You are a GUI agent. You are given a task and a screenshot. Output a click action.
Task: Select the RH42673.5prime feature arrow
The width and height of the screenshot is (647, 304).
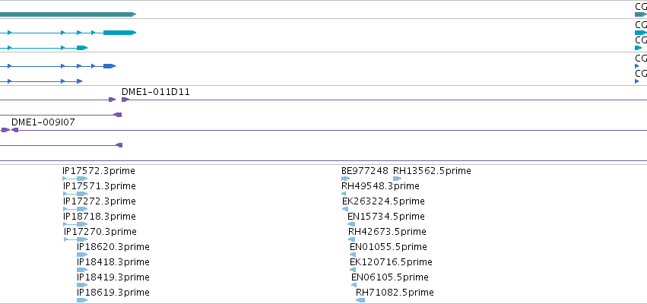(x=351, y=239)
